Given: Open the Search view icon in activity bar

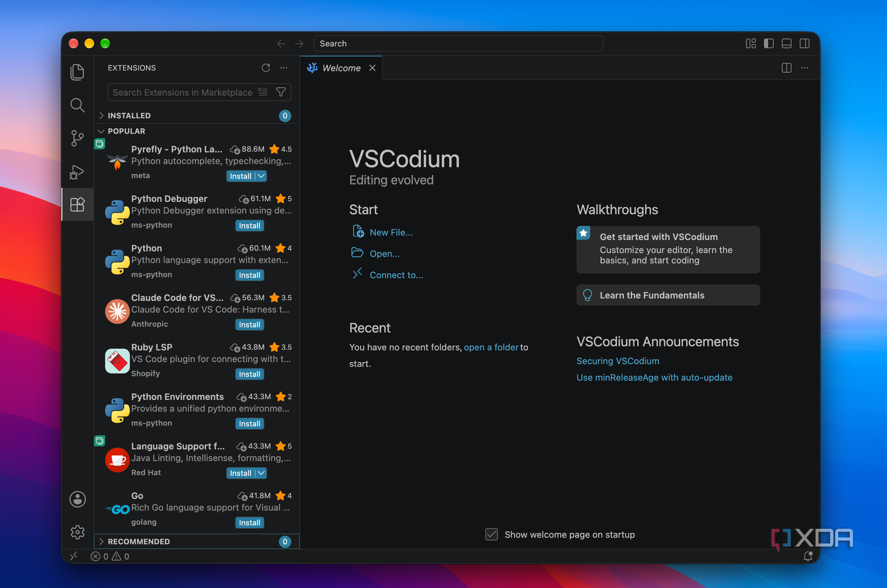Looking at the screenshot, I should 77,105.
